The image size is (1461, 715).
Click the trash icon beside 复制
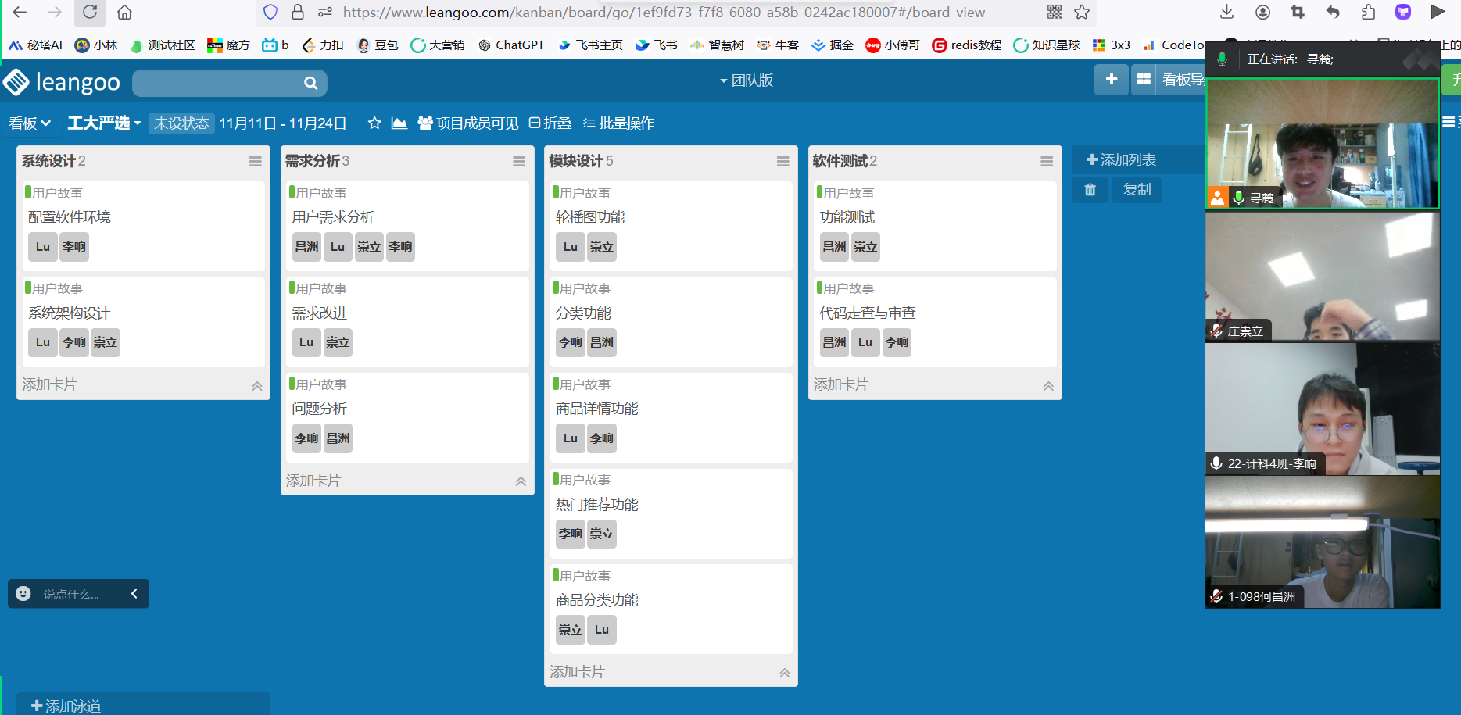click(1090, 190)
